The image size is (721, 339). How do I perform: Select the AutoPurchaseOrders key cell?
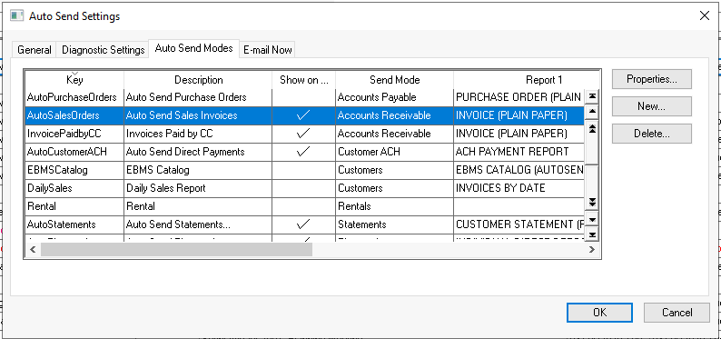(74, 97)
